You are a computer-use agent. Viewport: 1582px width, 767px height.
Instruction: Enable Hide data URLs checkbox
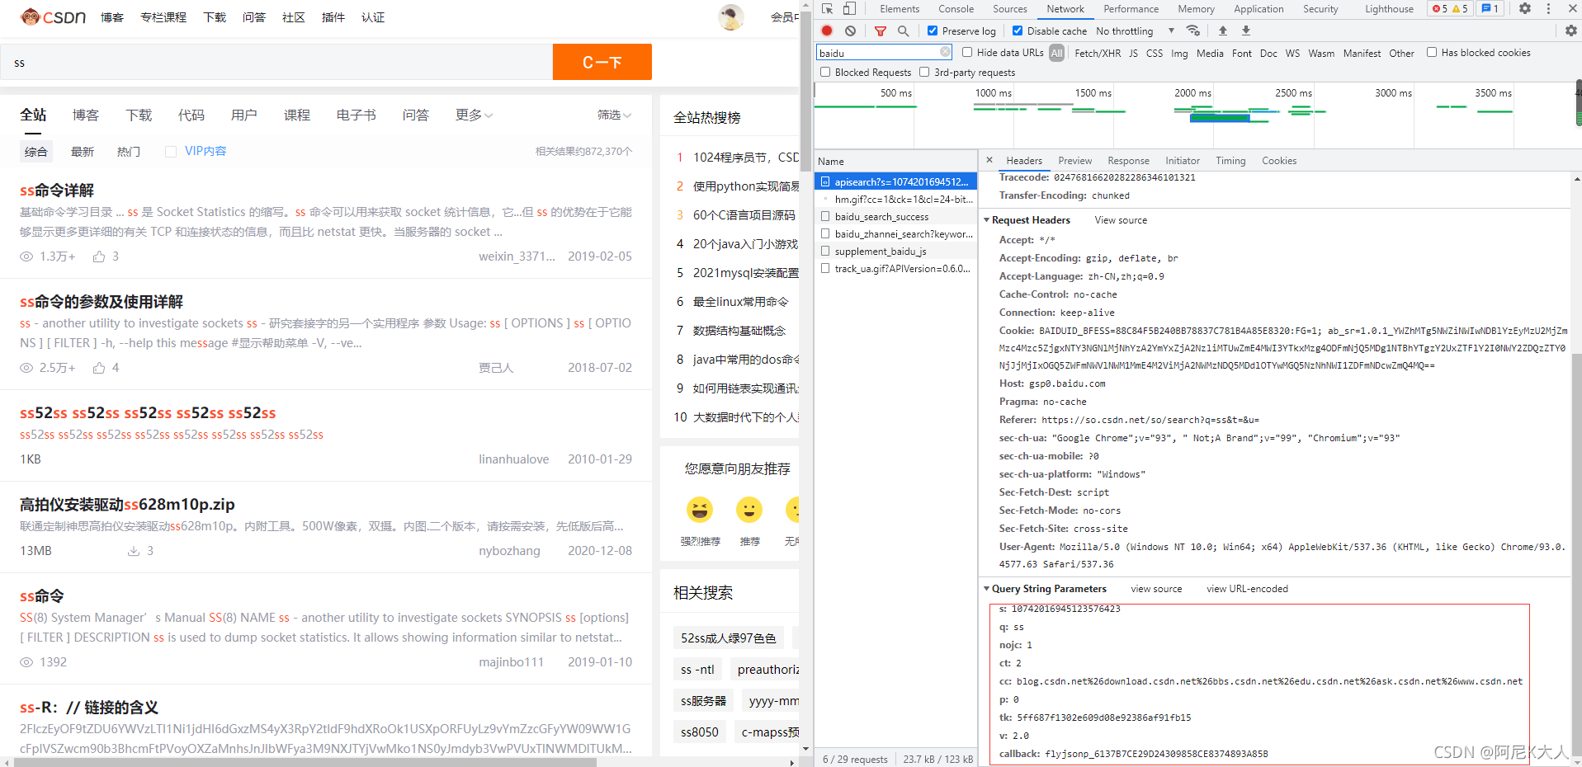967,52
